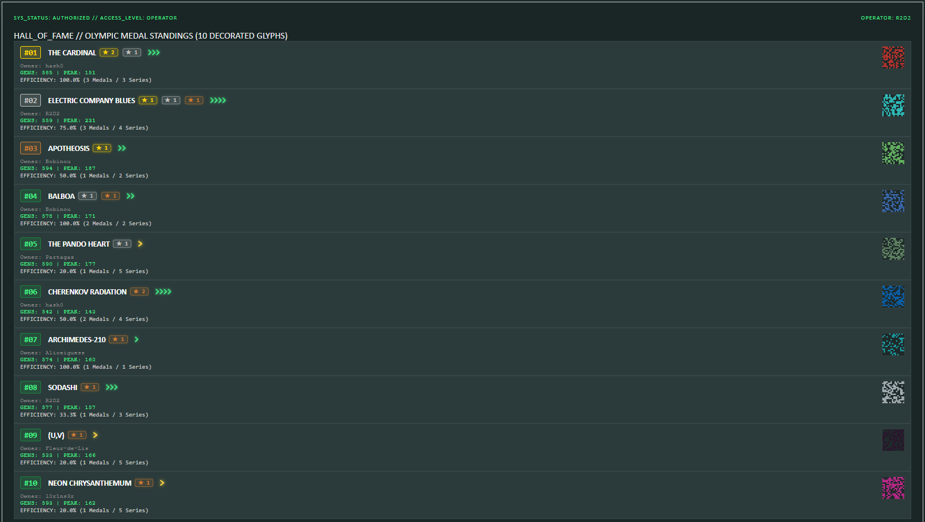Screen dimensions: 925x522
Task: Click Neon Chrysanthemum bronze medal badge
Action: [x=144, y=483]
